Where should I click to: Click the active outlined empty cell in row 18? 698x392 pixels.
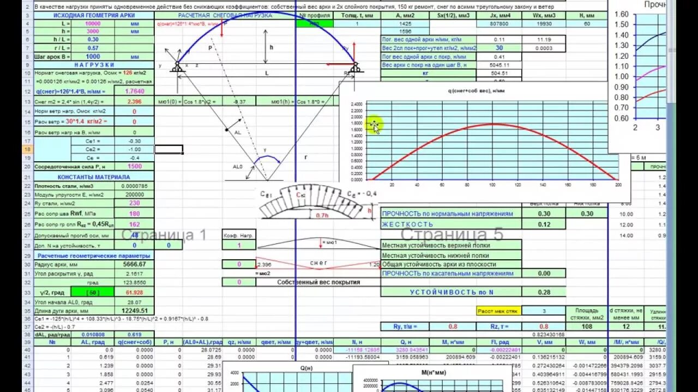169,149
